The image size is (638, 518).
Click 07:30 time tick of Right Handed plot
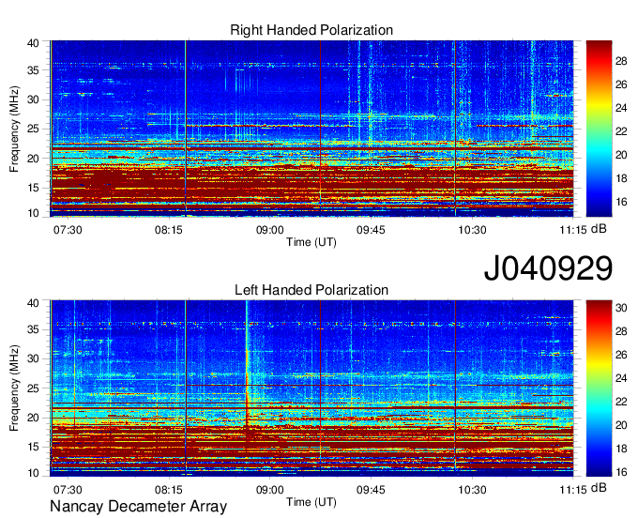[68, 230]
